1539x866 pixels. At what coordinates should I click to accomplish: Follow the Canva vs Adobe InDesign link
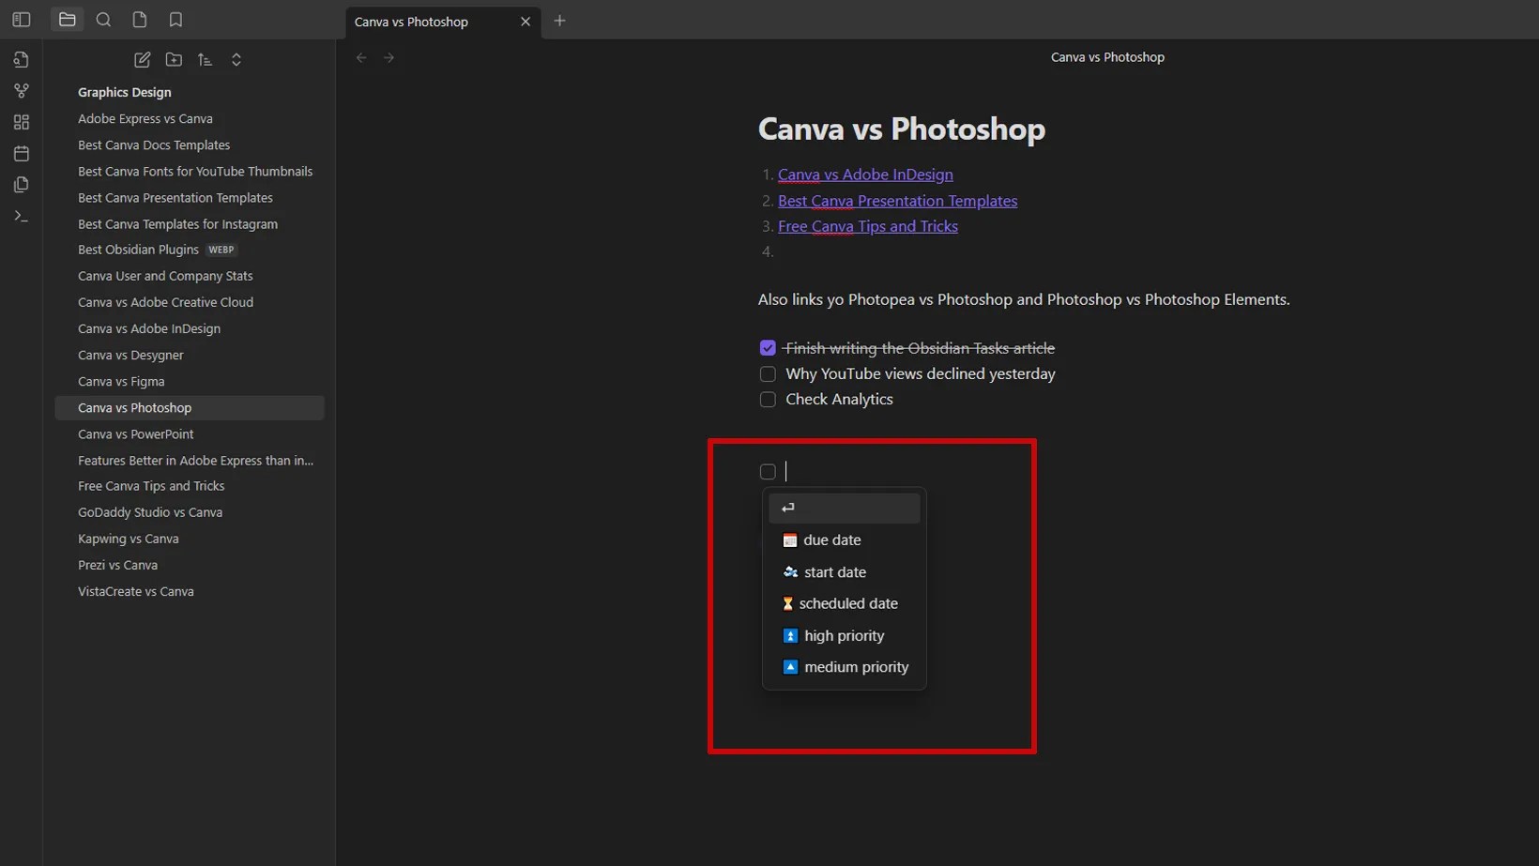(865, 175)
